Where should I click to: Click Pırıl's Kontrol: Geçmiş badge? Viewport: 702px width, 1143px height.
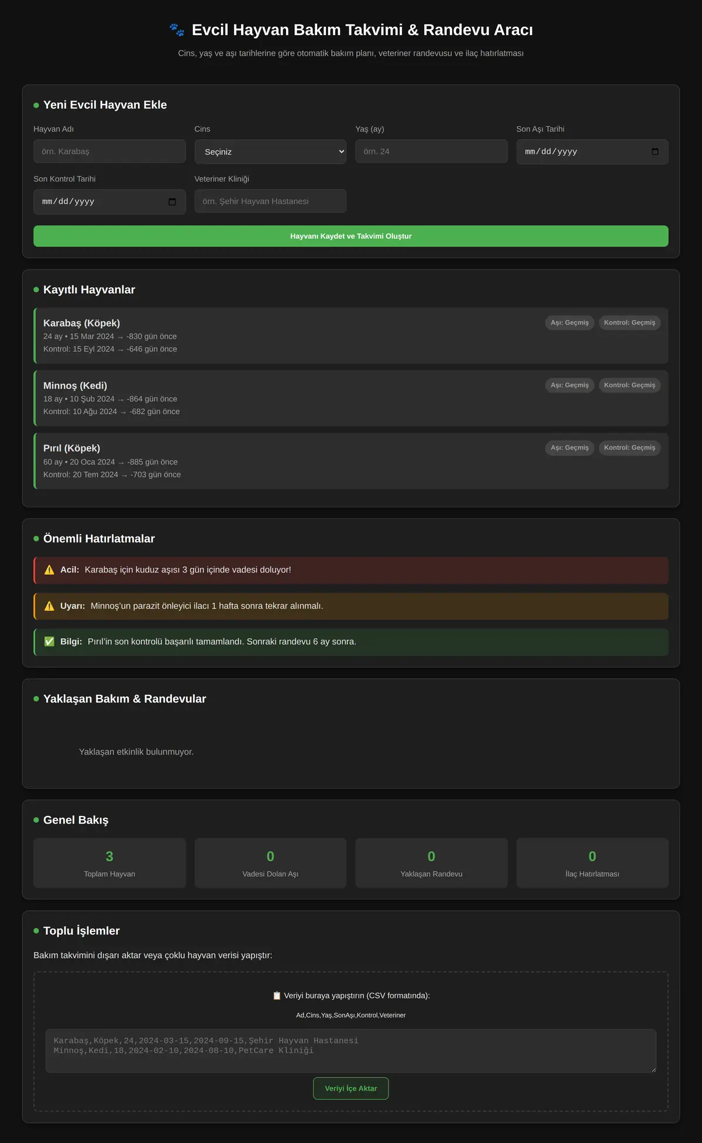(x=629, y=448)
